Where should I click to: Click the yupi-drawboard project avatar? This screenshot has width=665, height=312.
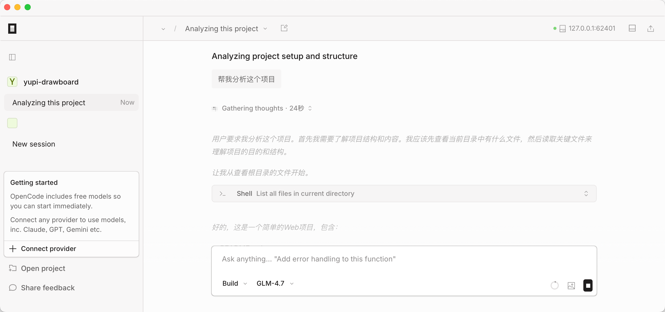[x=12, y=82]
